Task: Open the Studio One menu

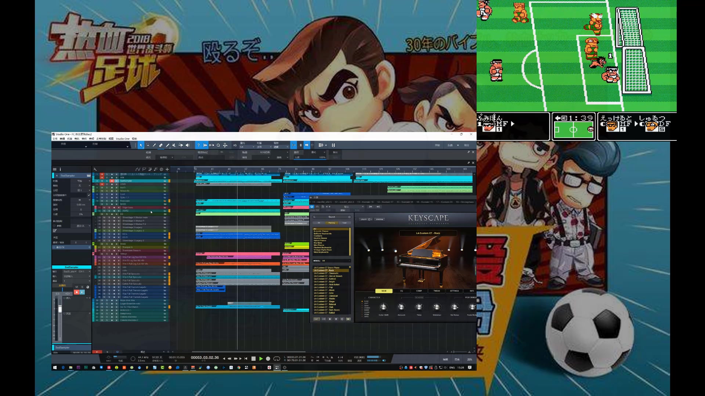Action: click(123, 139)
